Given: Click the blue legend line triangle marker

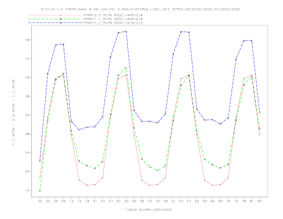Looking at the screenshot, I should (61, 23).
